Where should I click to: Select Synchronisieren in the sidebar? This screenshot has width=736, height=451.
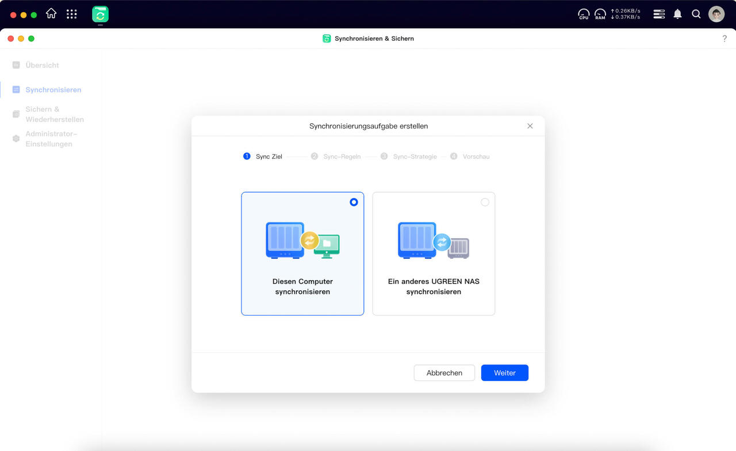[53, 90]
